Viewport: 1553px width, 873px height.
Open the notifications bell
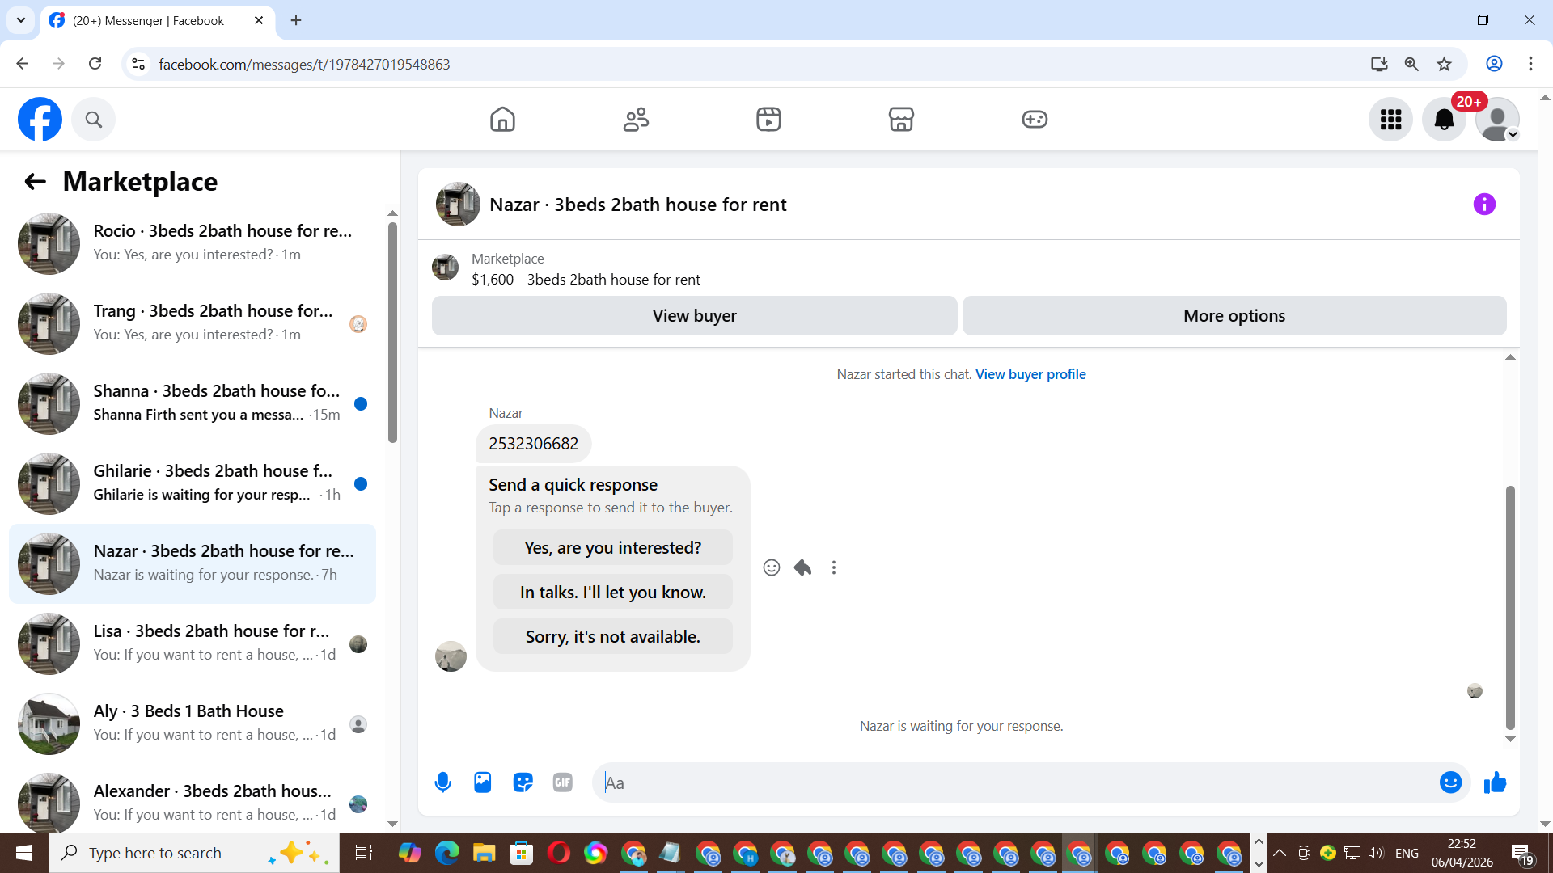(1444, 120)
